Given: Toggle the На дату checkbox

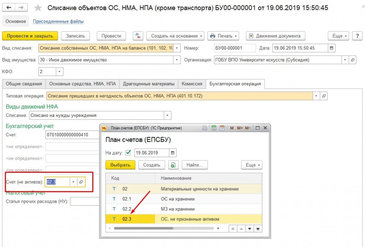Looking at the screenshot, I should coord(128,153).
